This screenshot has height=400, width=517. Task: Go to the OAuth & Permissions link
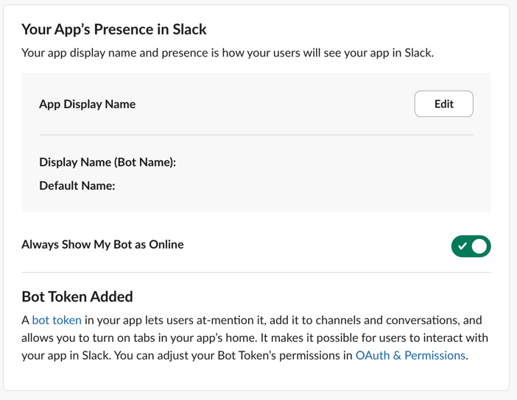(410, 355)
